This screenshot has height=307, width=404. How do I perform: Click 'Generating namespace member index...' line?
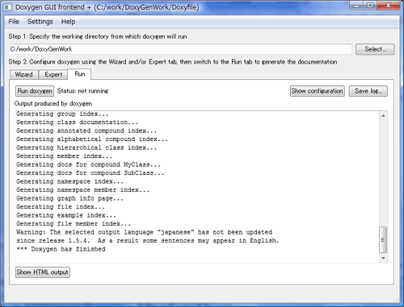82,190
